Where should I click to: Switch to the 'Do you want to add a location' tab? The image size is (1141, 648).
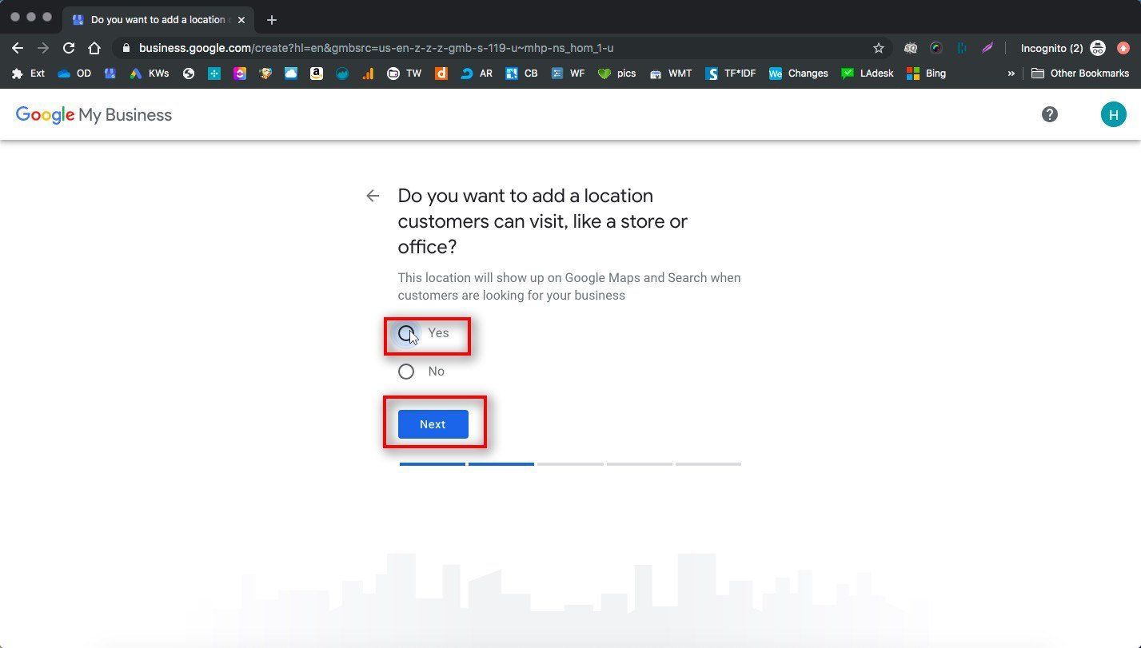[160, 19]
